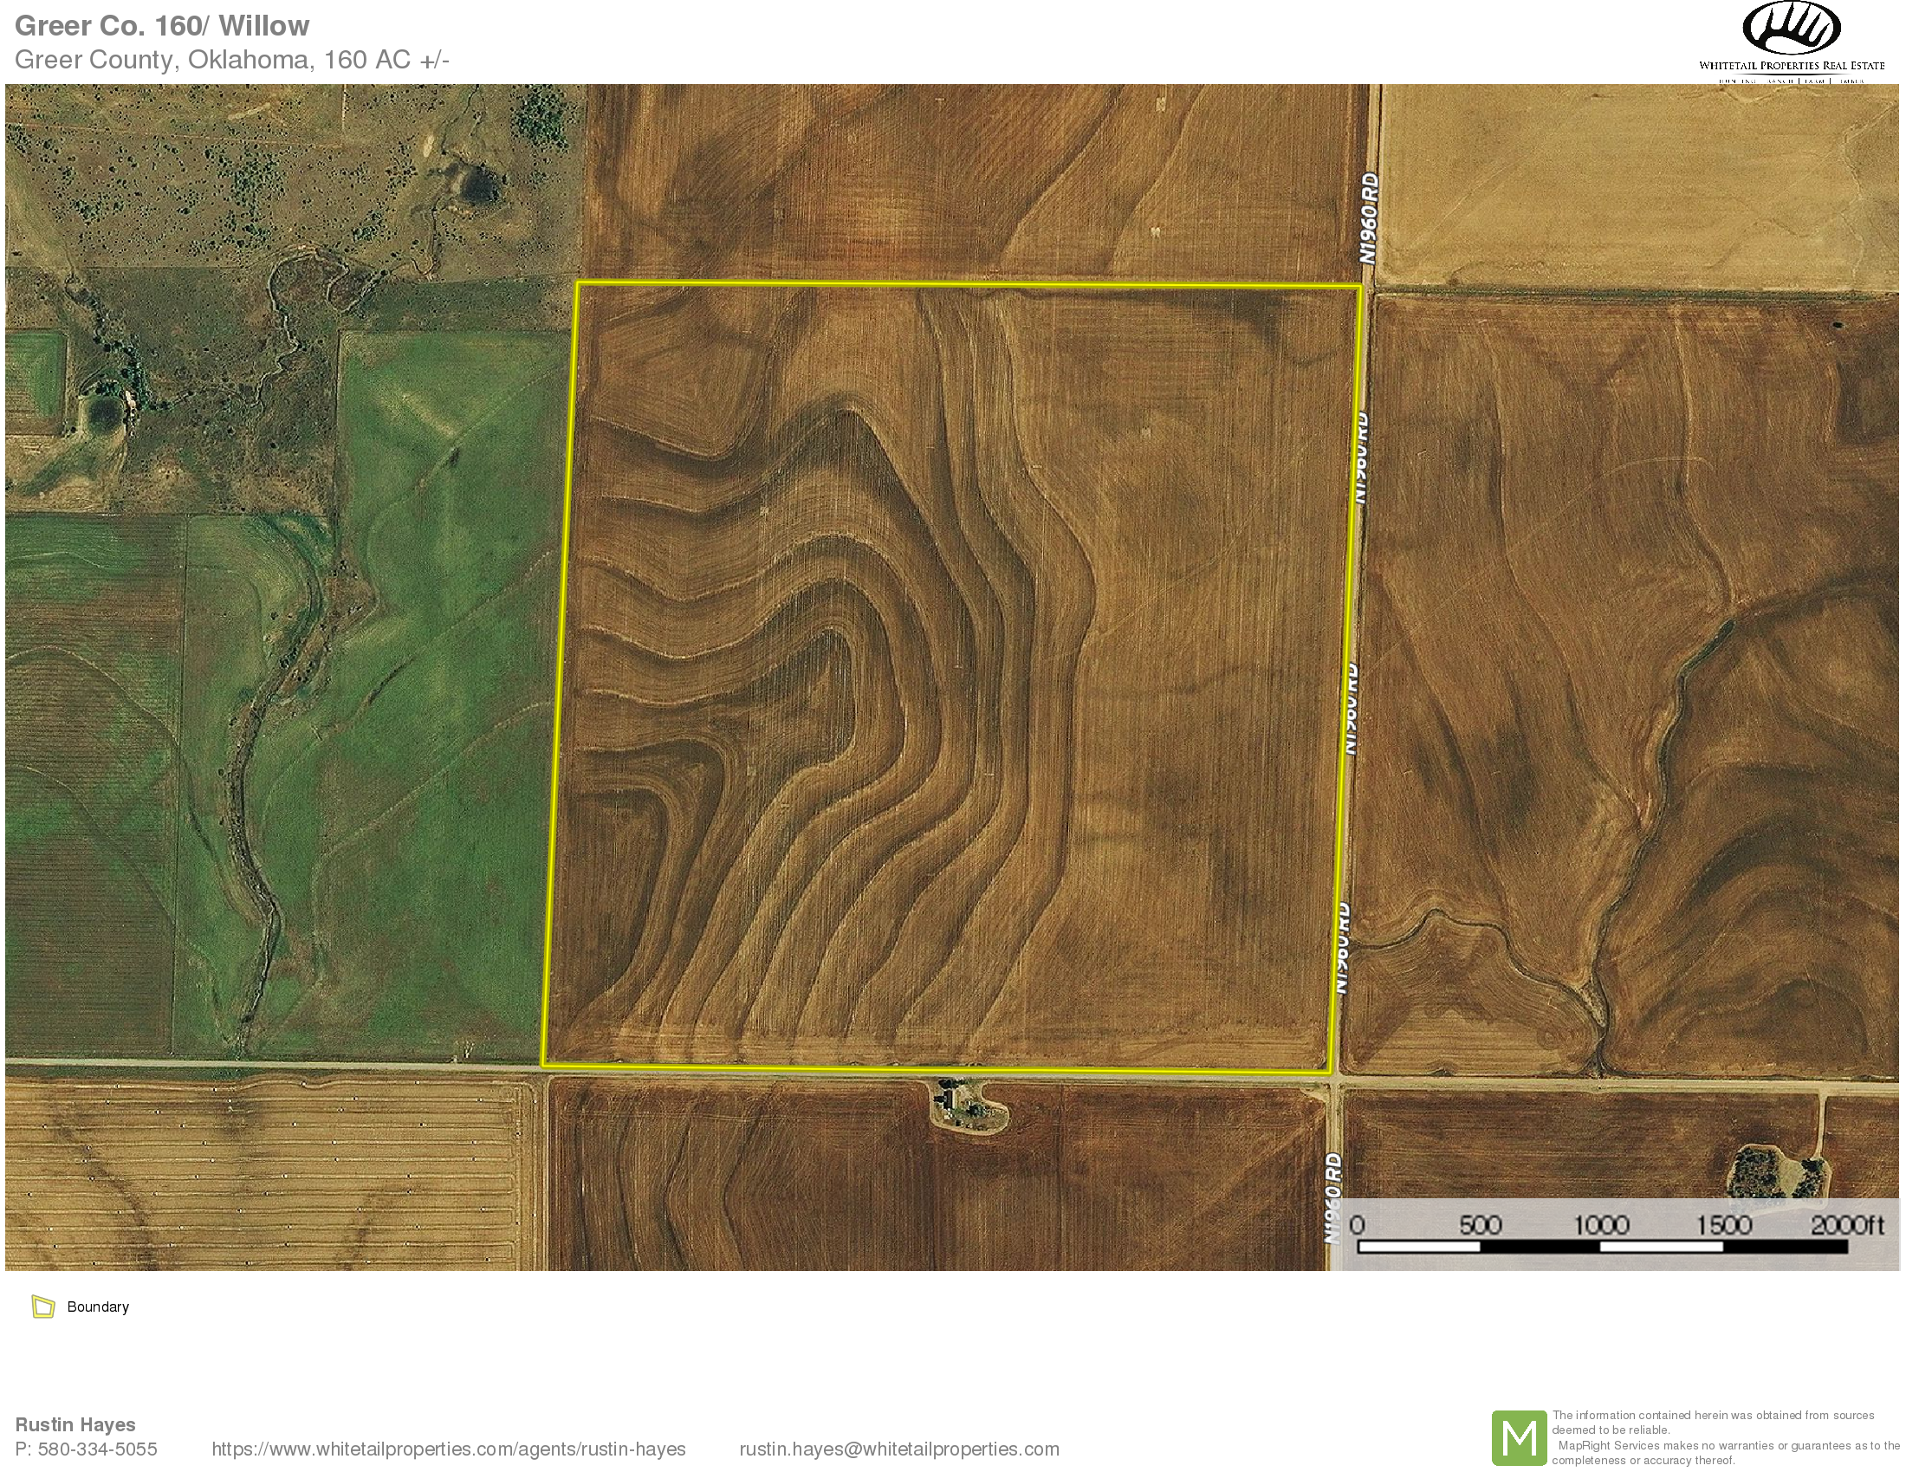Click the Greer Co. 160/ Willow title
Viewport: 1906px width, 1472px height.
[162, 26]
